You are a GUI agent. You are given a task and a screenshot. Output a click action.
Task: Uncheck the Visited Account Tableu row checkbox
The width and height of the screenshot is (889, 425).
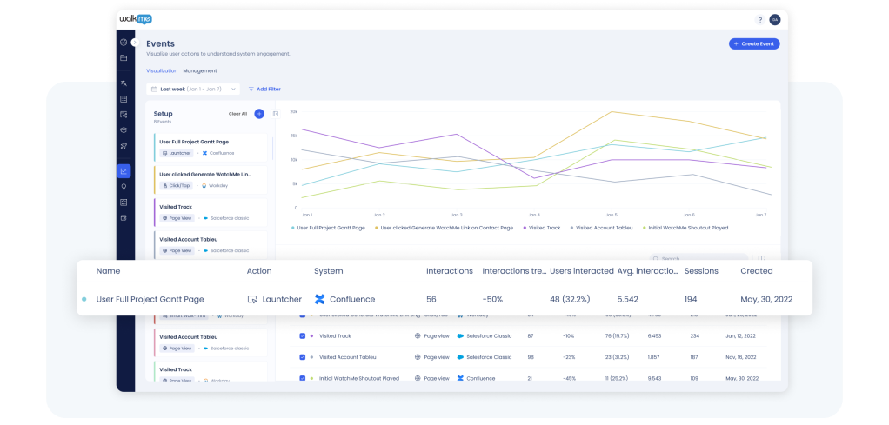[303, 357]
